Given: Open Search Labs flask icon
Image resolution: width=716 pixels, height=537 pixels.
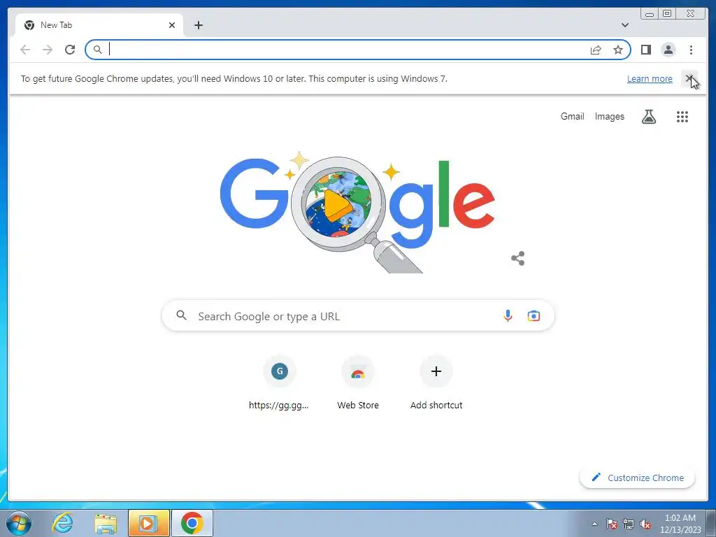Looking at the screenshot, I should pos(648,117).
